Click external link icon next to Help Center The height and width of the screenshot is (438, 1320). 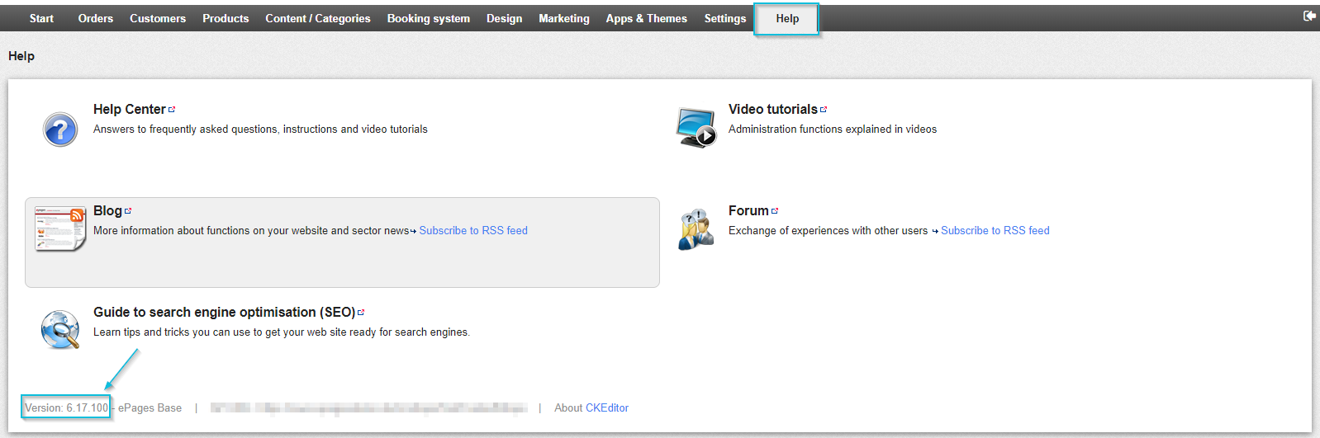(x=172, y=109)
